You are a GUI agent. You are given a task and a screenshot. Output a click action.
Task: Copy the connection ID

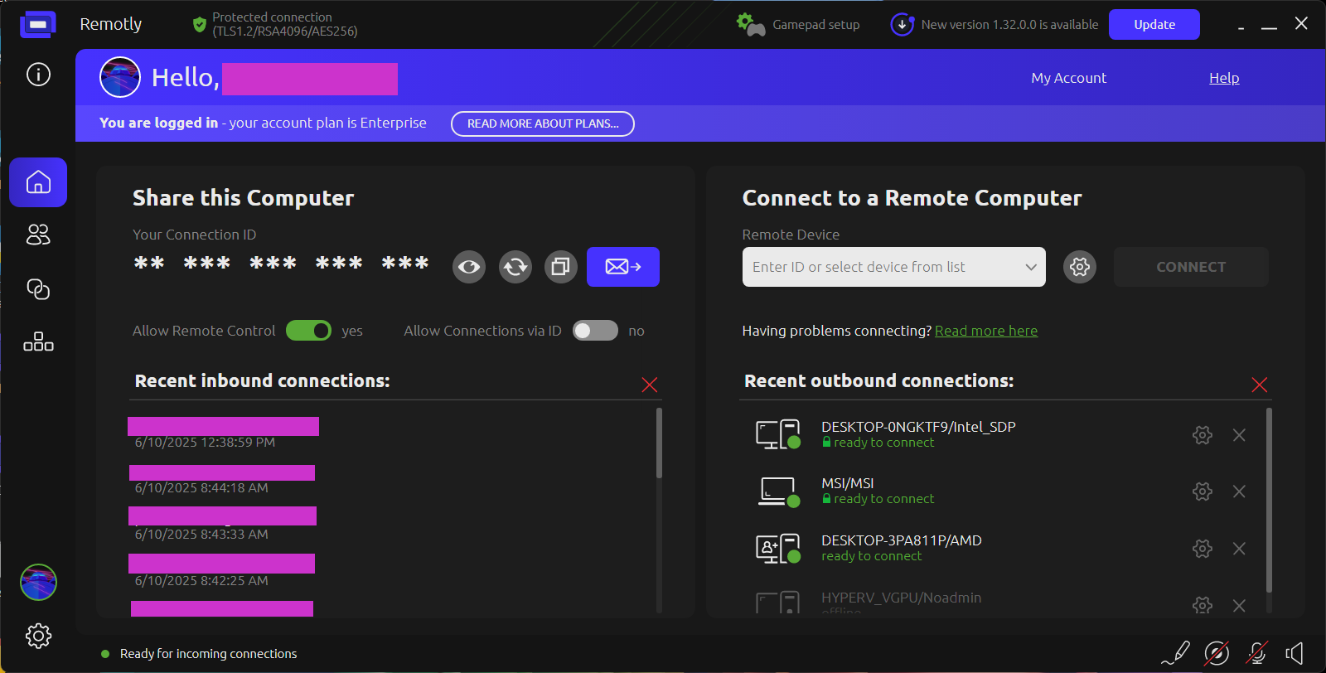[561, 267]
